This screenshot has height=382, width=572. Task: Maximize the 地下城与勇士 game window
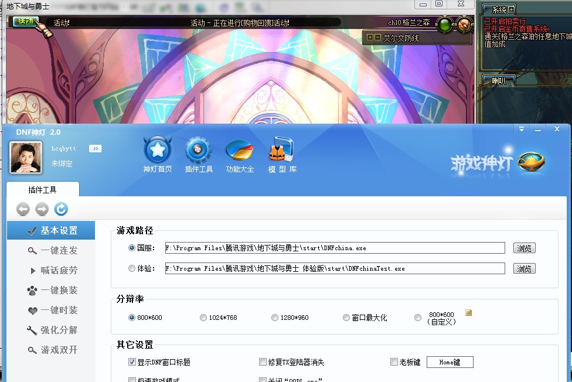(x=439, y=4)
